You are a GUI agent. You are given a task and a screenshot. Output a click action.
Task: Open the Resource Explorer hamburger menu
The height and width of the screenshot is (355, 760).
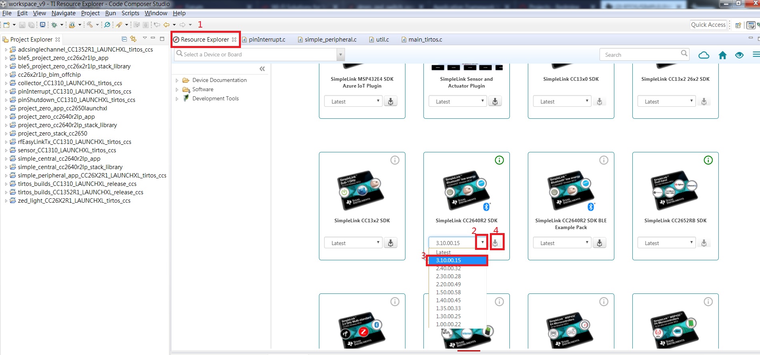[x=756, y=54]
